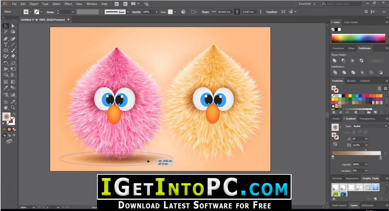Image resolution: width=389 pixels, height=211 pixels.
Task: Select the Rotate tool
Action: pos(6,63)
